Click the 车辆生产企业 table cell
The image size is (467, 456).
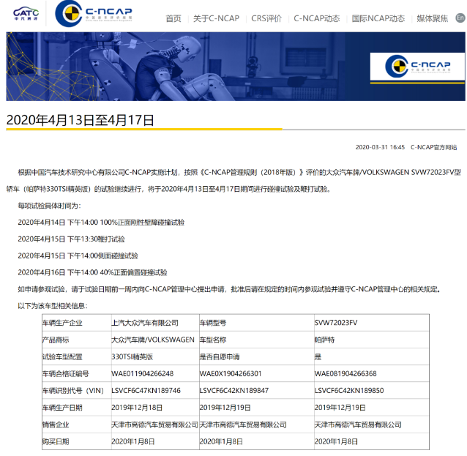(x=77, y=323)
